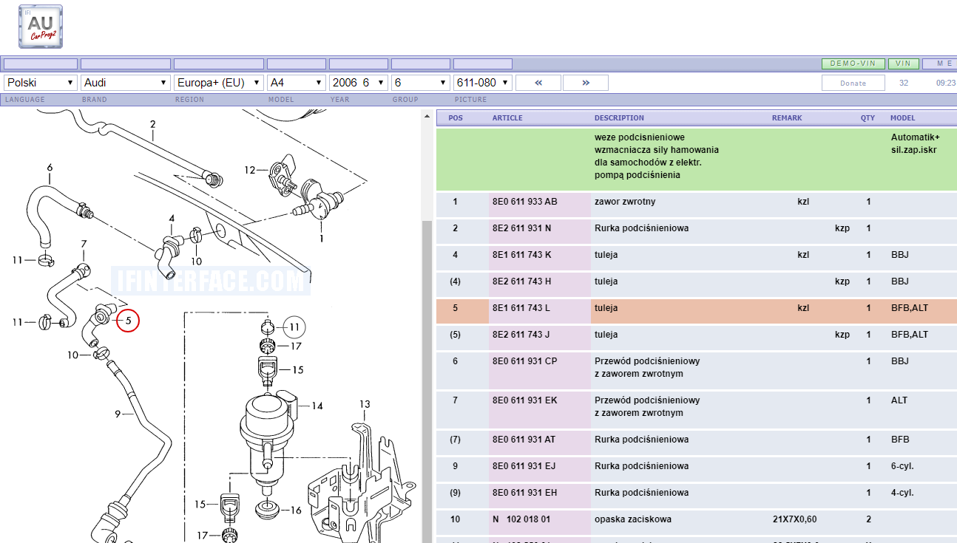Click the description 'opaska zaciskowa'
This screenshot has width=957, height=543.
point(633,519)
